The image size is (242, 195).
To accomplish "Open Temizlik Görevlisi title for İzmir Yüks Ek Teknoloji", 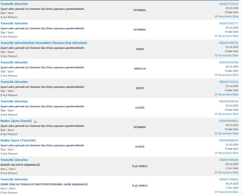I will click(x=14, y=179).
